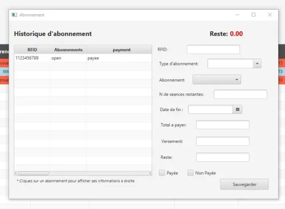Open the Date de fin calendar picker
Image resolution: width=285 pixels, height=209 pixels.
tap(237, 109)
